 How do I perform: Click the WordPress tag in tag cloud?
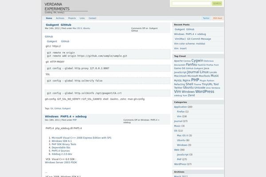[205, 92]
